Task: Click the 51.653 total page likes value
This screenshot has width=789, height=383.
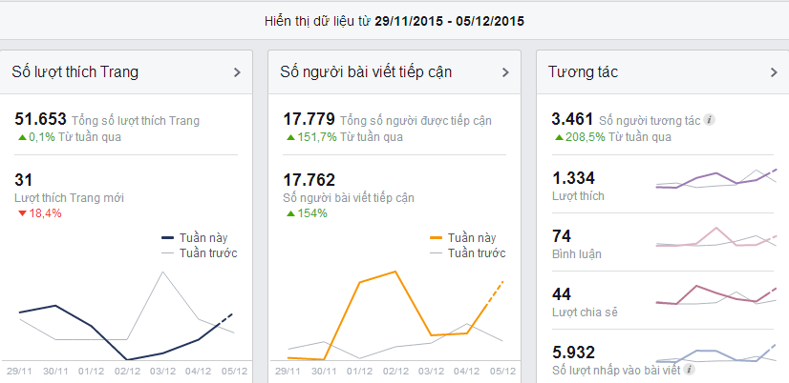Action: click(x=41, y=119)
